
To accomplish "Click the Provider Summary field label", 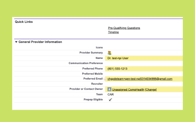I will pyautogui.click(x=91, y=53).
